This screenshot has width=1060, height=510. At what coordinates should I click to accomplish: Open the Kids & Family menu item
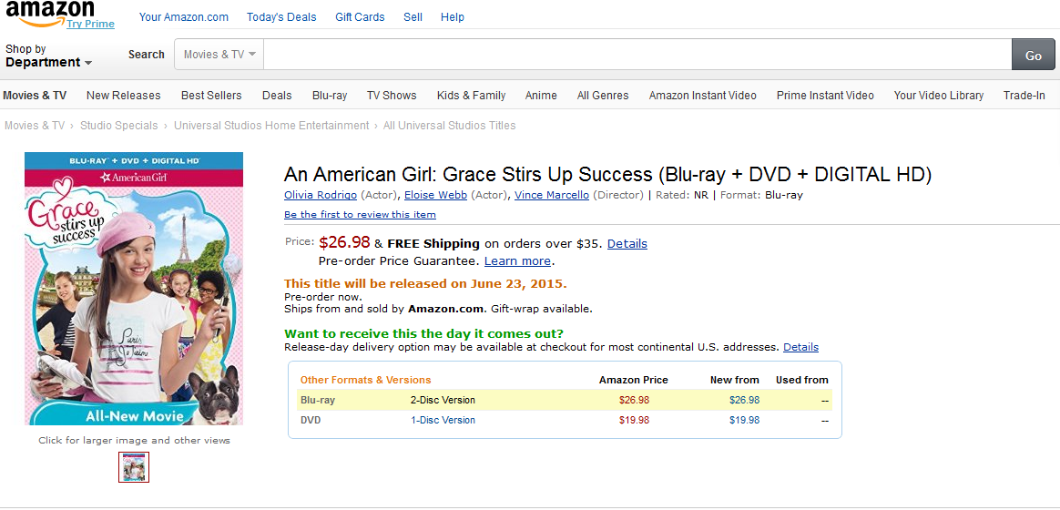tap(471, 96)
